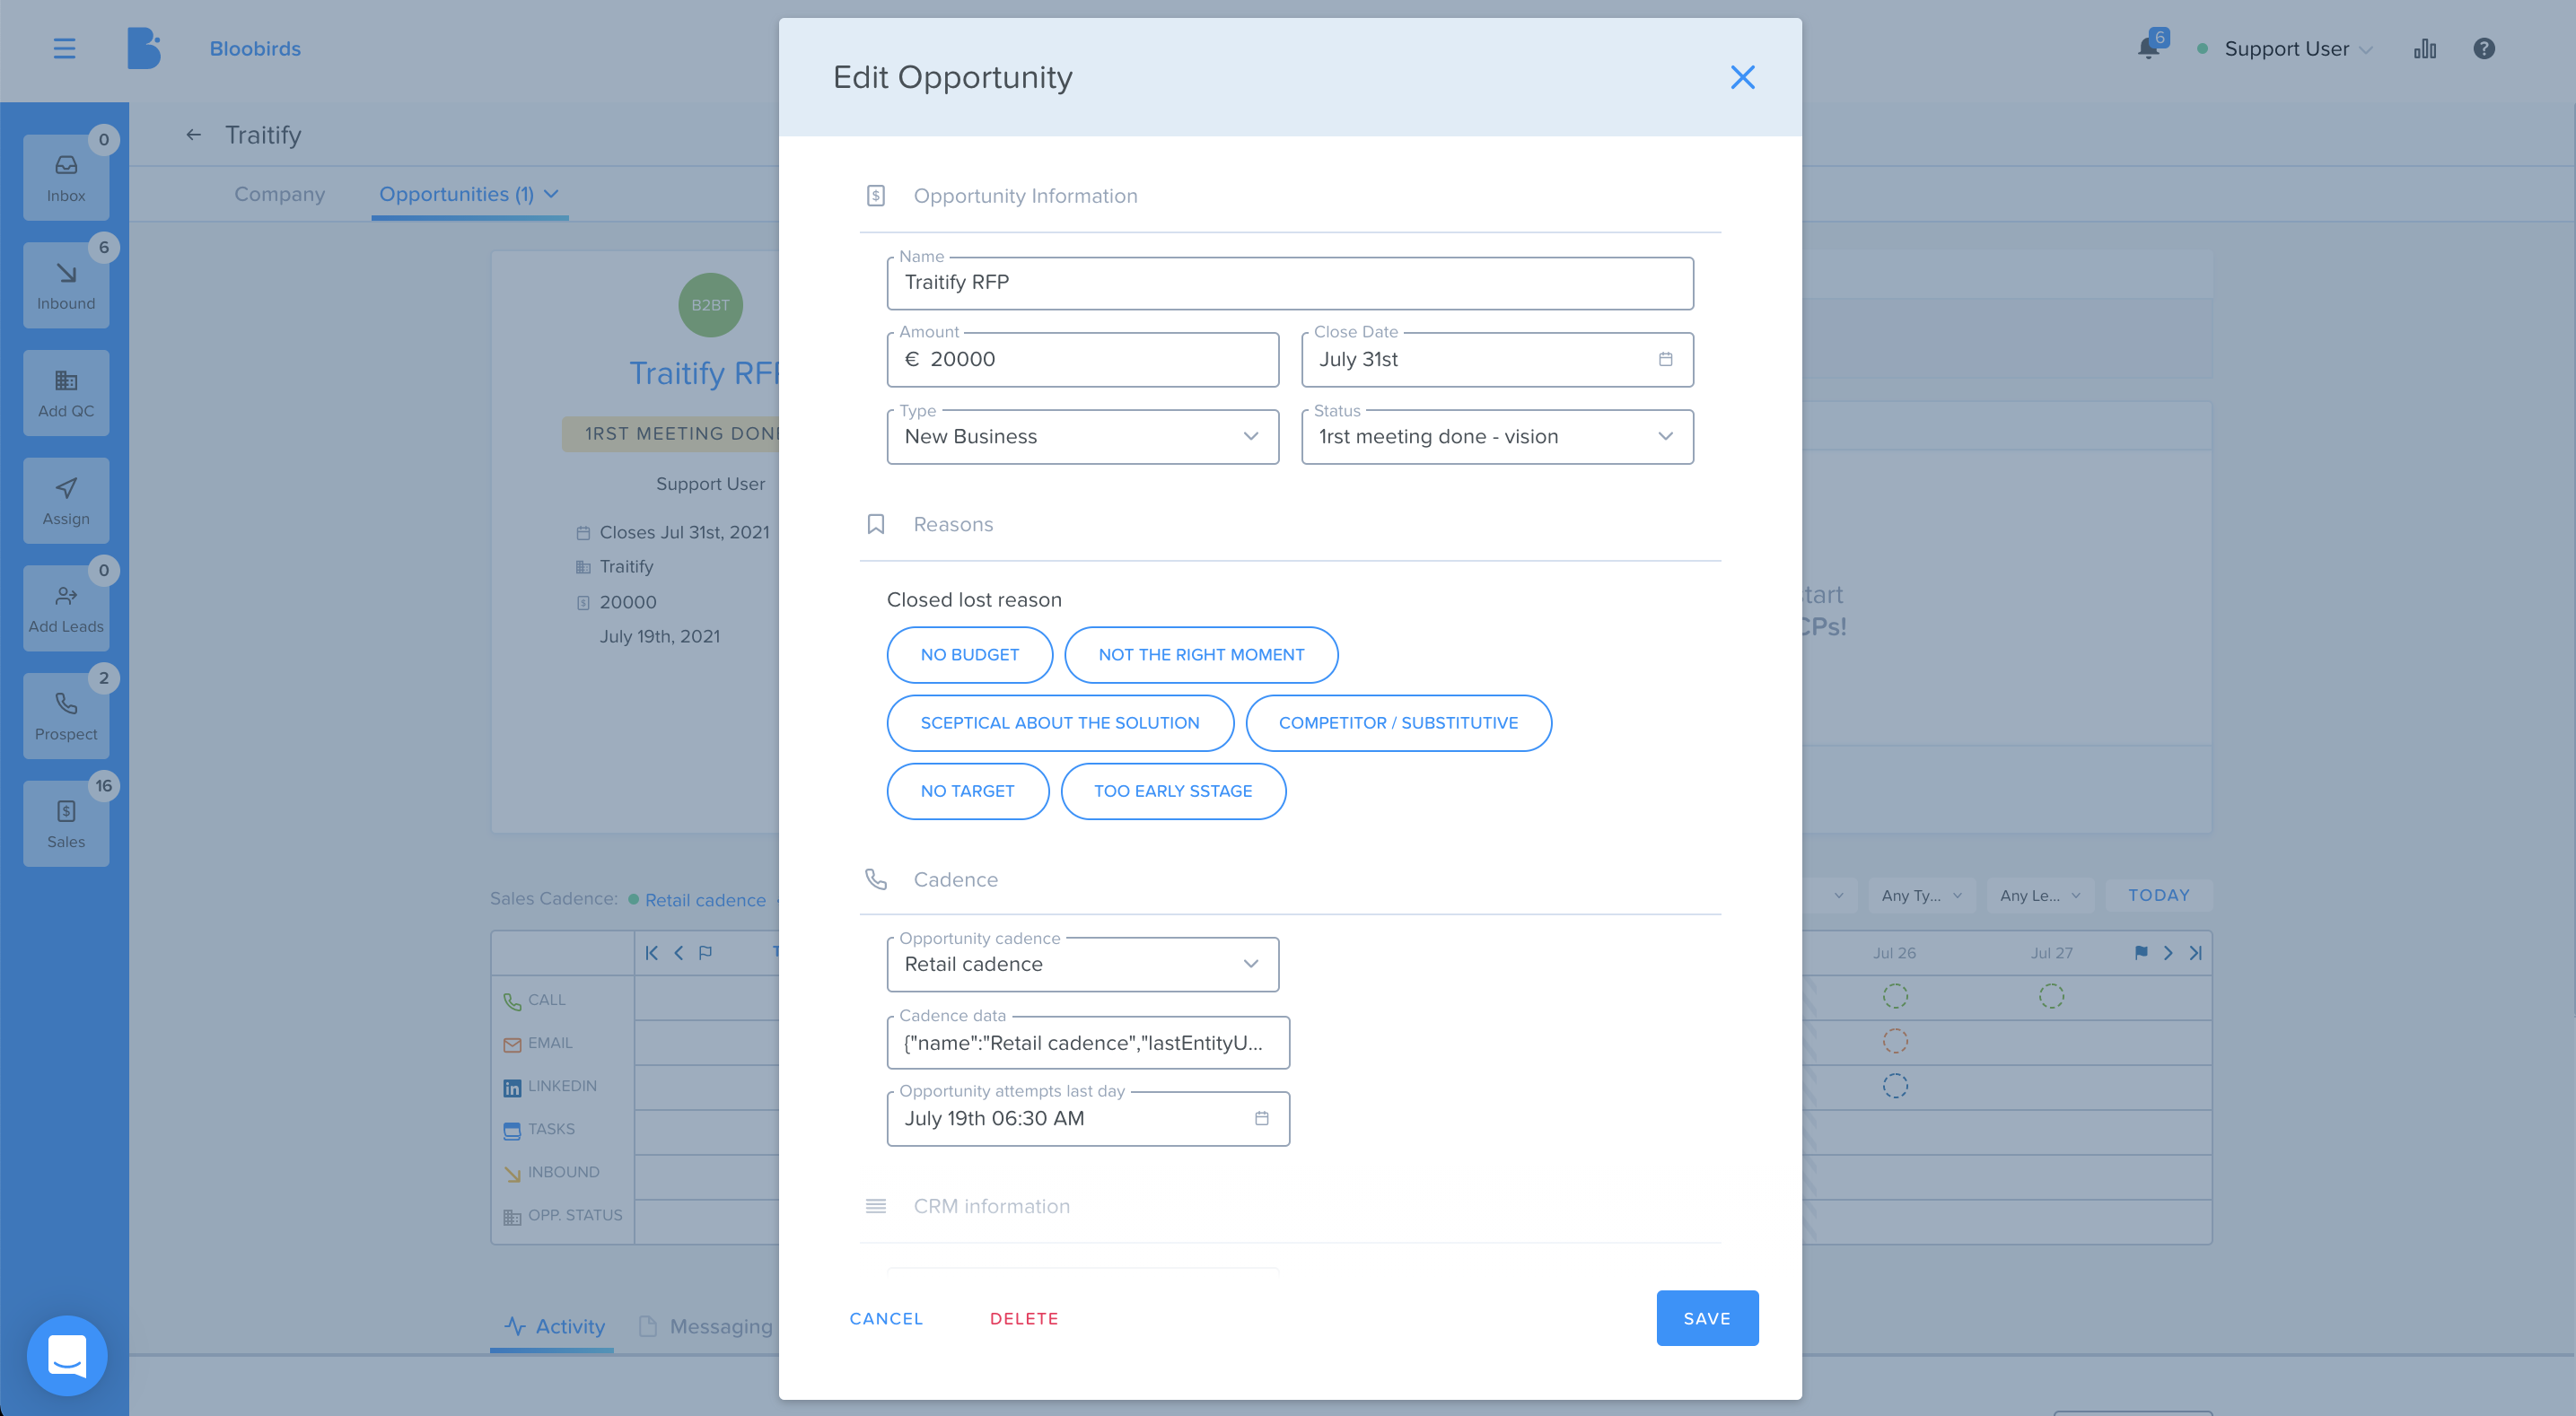Viewport: 2576px width, 1416px height.
Task: Switch to the Activity tab
Action: point(554,1327)
